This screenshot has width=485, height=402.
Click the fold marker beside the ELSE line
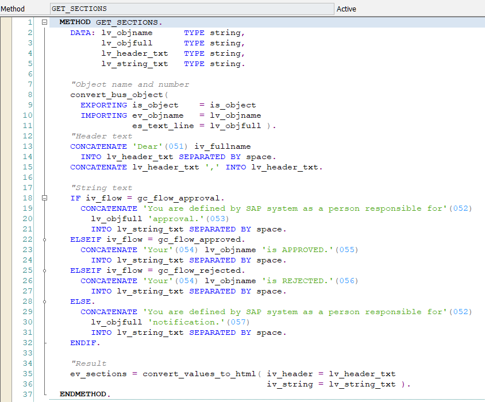click(x=45, y=301)
